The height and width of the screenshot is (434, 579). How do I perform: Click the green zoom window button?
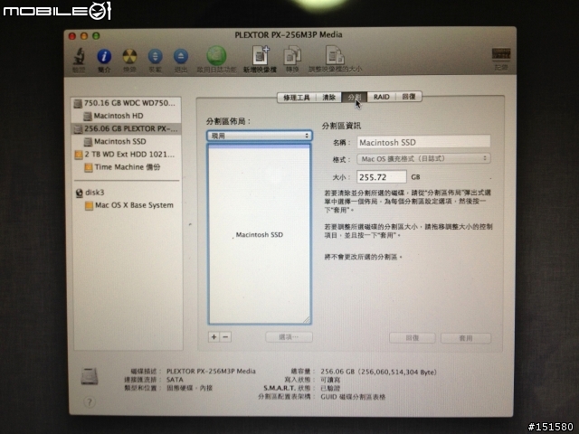pyautogui.click(x=96, y=36)
